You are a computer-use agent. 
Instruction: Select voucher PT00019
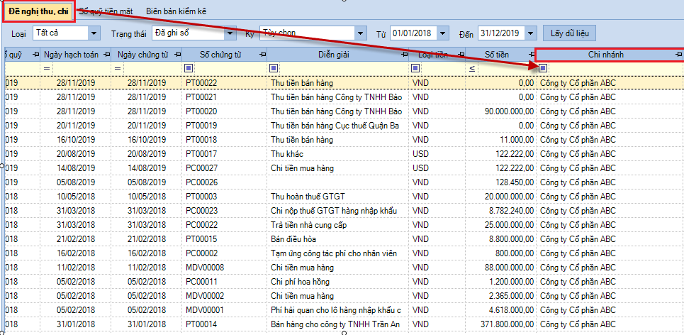tap(201, 126)
